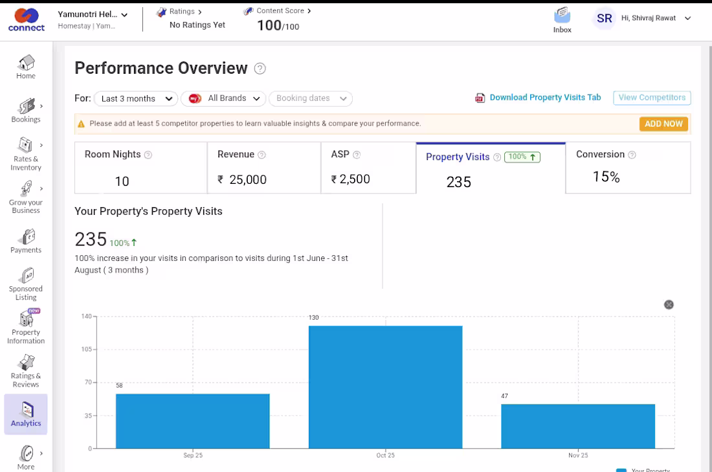Open the Booking dates dropdown
This screenshot has width=712, height=472.
tap(311, 98)
